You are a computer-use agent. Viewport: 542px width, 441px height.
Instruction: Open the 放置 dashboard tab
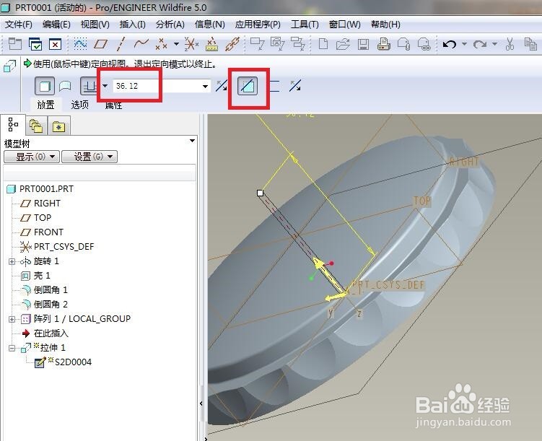45,105
